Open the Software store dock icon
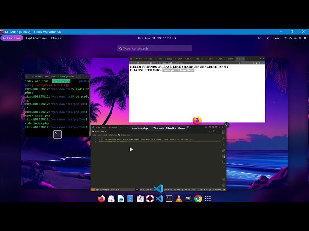This screenshot has height=231, width=309. (x=140, y=199)
